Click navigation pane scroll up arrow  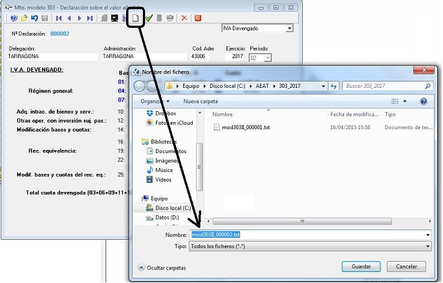point(200,113)
